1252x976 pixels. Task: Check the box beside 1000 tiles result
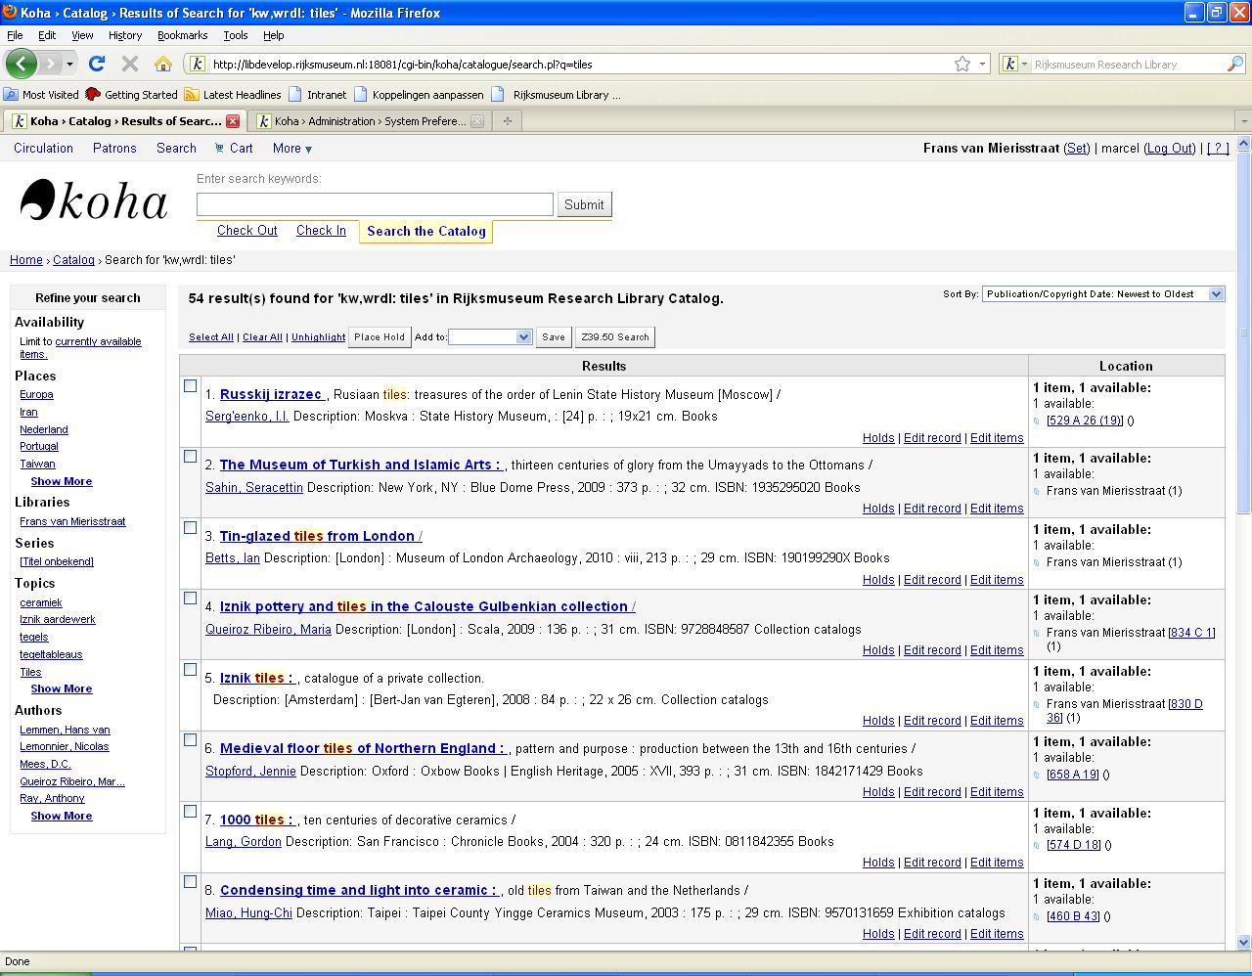[x=191, y=812]
